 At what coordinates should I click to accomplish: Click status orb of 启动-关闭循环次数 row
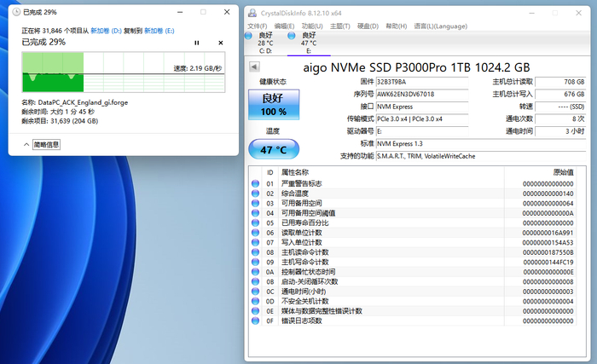255,282
